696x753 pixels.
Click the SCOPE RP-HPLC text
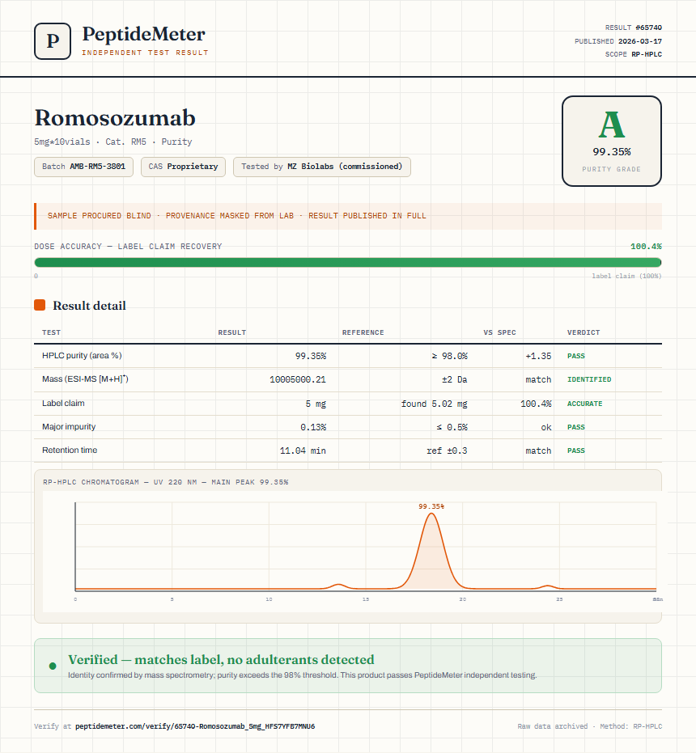coord(633,54)
